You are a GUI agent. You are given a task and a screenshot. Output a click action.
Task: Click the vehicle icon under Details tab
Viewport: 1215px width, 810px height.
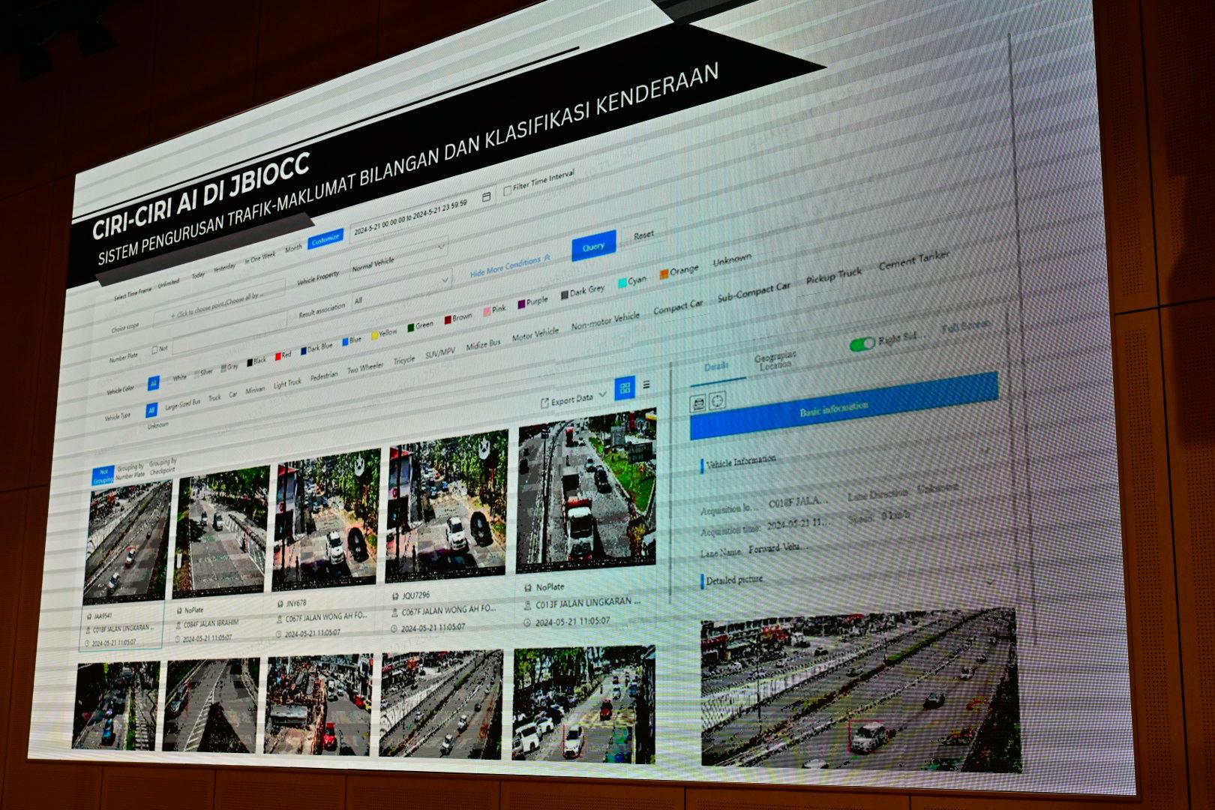(x=698, y=403)
